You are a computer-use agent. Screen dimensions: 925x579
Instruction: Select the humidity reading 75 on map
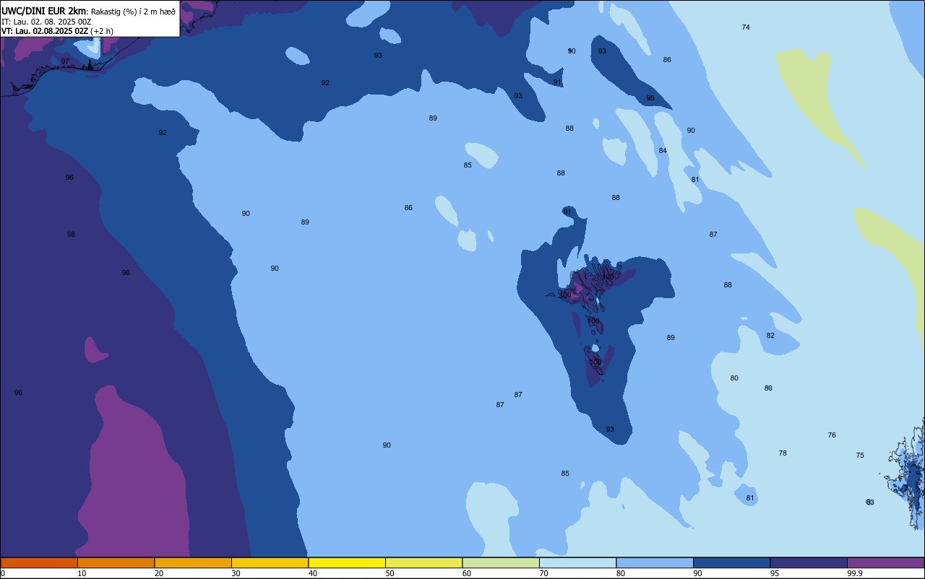pos(860,456)
